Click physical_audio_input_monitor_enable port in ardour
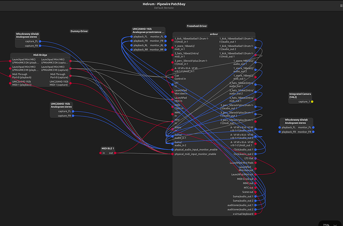Screen dimensions: 343x226 (x=196, y=150)
